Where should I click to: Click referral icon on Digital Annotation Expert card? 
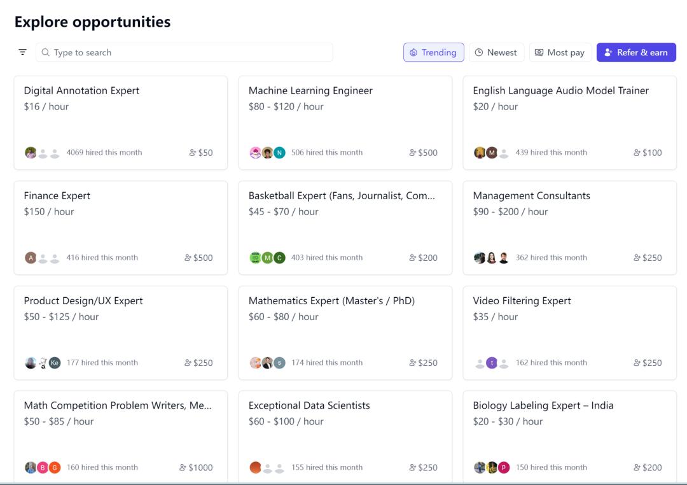192,153
